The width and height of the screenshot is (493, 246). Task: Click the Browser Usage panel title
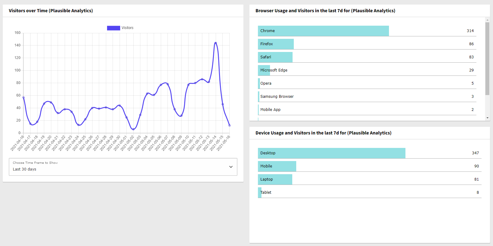coord(325,11)
